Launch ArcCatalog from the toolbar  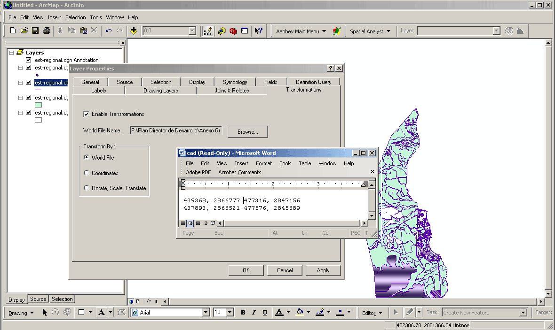tap(222, 30)
